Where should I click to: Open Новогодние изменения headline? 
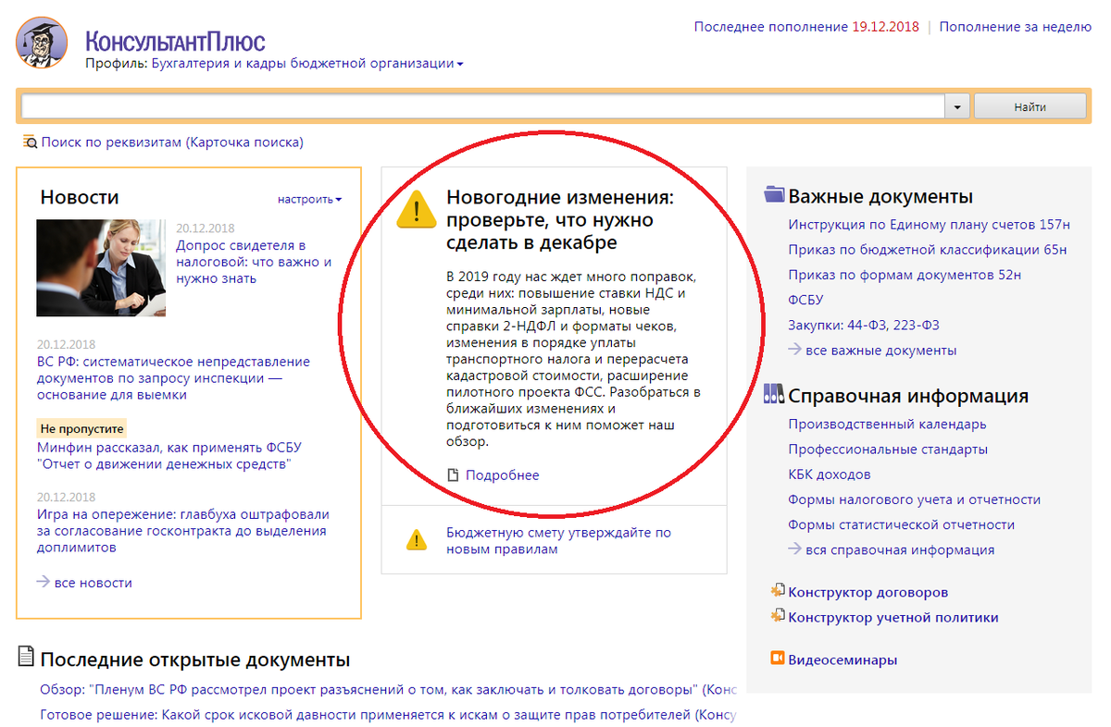pyautogui.click(x=559, y=220)
